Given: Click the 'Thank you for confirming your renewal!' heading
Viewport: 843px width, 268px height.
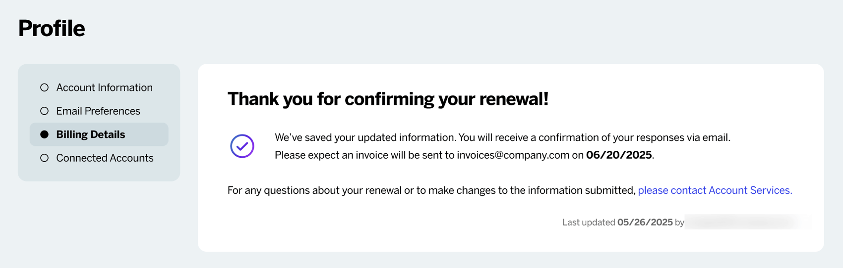Looking at the screenshot, I should pyautogui.click(x=388, y=99).
